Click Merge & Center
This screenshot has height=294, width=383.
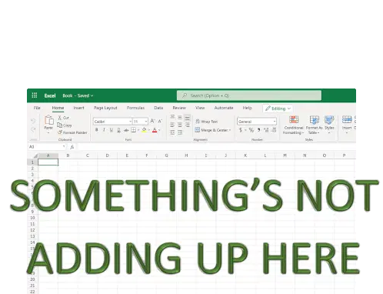213,130
